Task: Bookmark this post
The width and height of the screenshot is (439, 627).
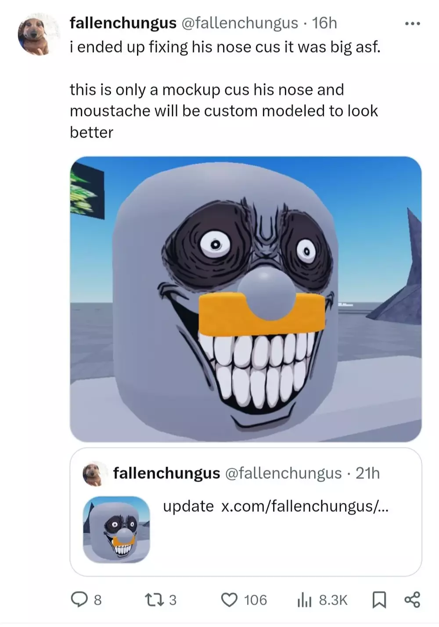Action: (x=379, y=600)
